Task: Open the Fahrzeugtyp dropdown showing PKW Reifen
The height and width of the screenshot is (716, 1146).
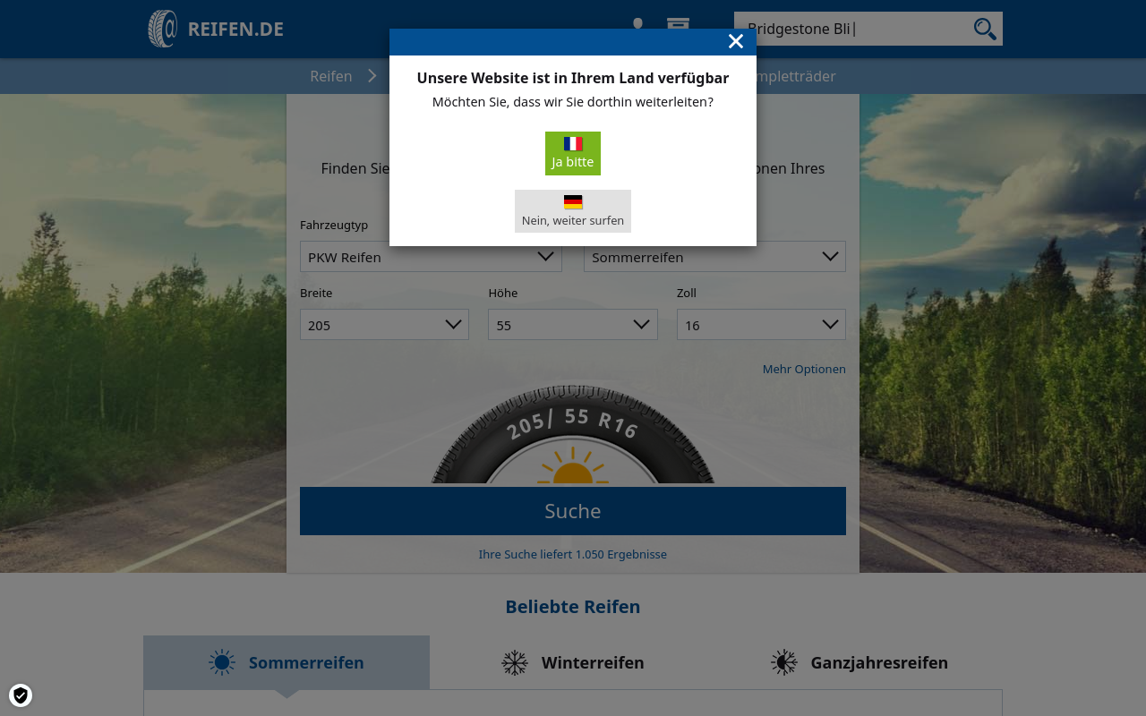Action: click(x=431, y=257)
